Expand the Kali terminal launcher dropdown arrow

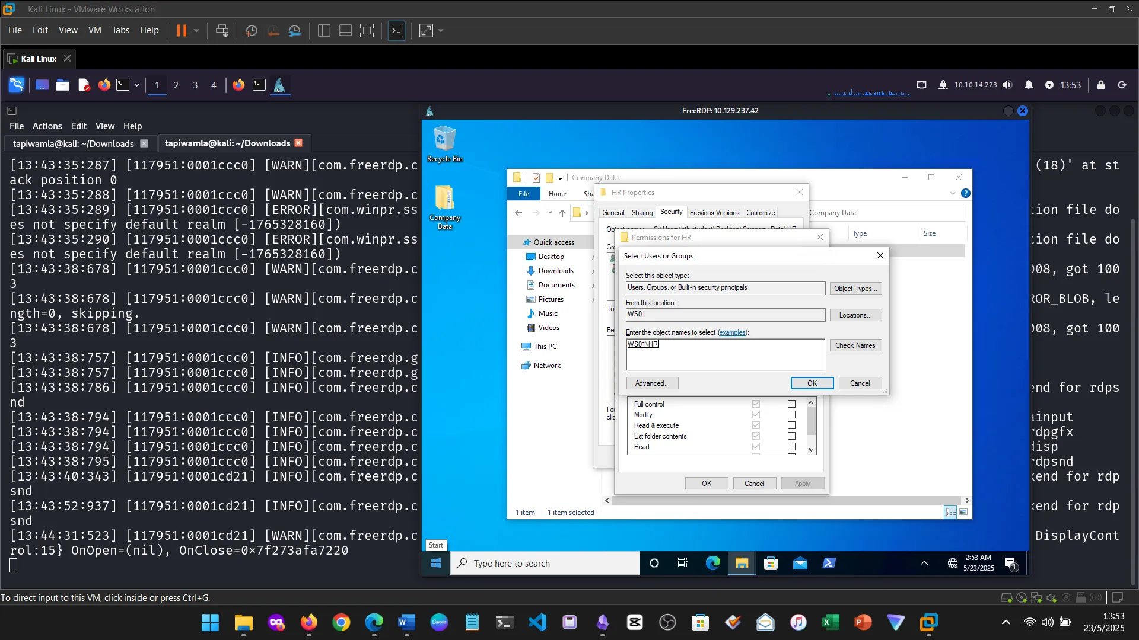136,85
